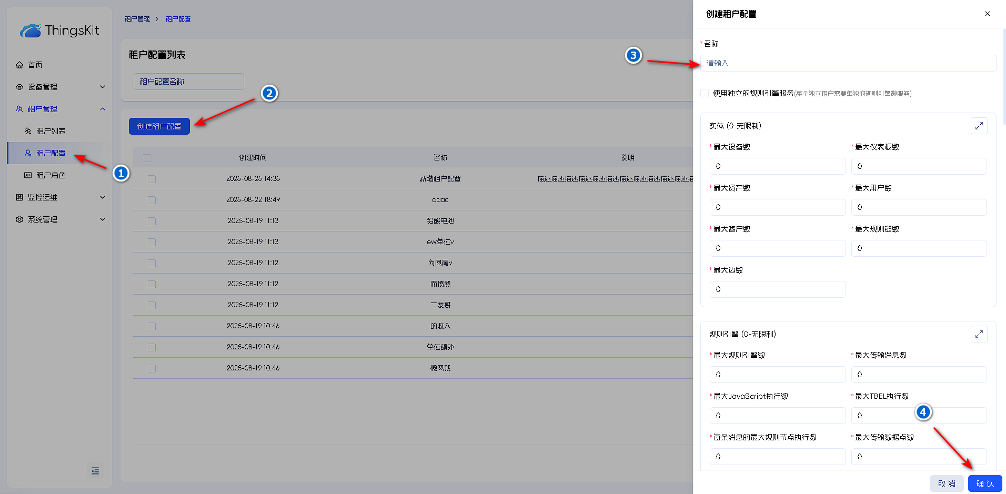Viewport: 1006px width, 494px height.
Task: Close the 创建租户配置 drawer
Action: pos(987,14)
